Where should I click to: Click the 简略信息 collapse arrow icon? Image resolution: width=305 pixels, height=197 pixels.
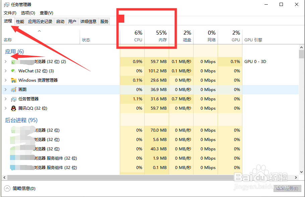tap(7, 188)
